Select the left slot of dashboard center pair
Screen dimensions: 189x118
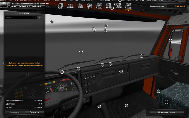(102, 65)
